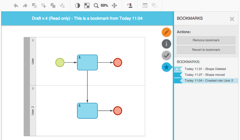Select the green start event circle
The image size is (240, 140).
pyautogui.click(x=60, y=62)
